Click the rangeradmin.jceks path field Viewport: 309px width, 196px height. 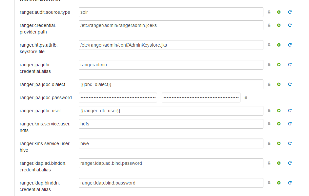[171, 25]
